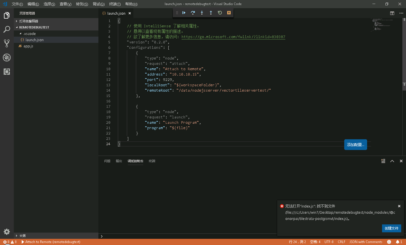Change JSON with Comments language mode
Viewport: 406px width, 245px height.
[x=366, y=242]
